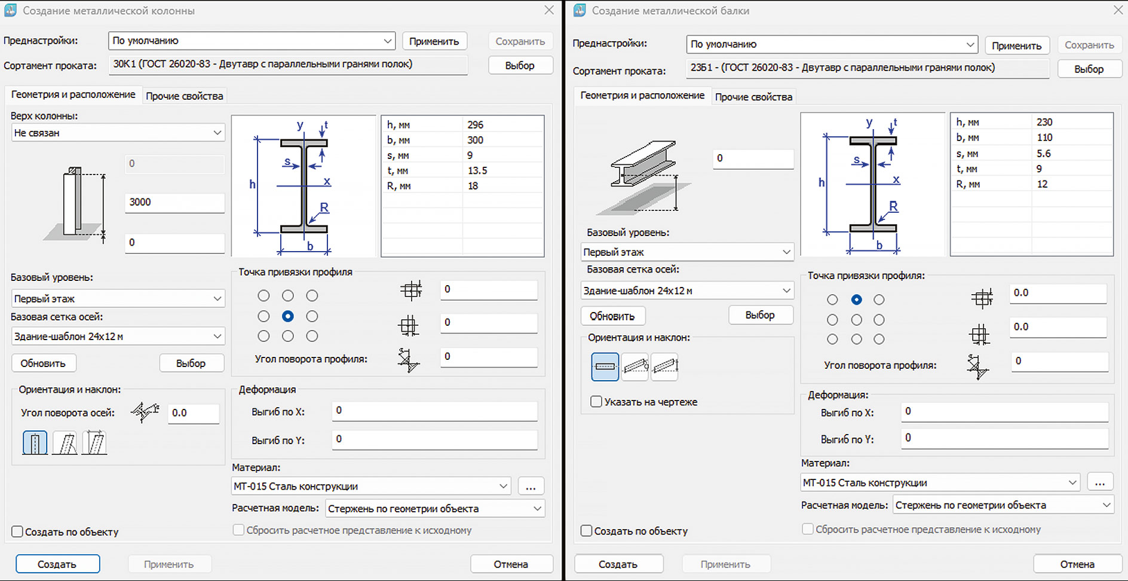Viewport: 1128px width, 581px height.
Task: Click beam elevation offset field showing 0
Action: coord(753,158)
